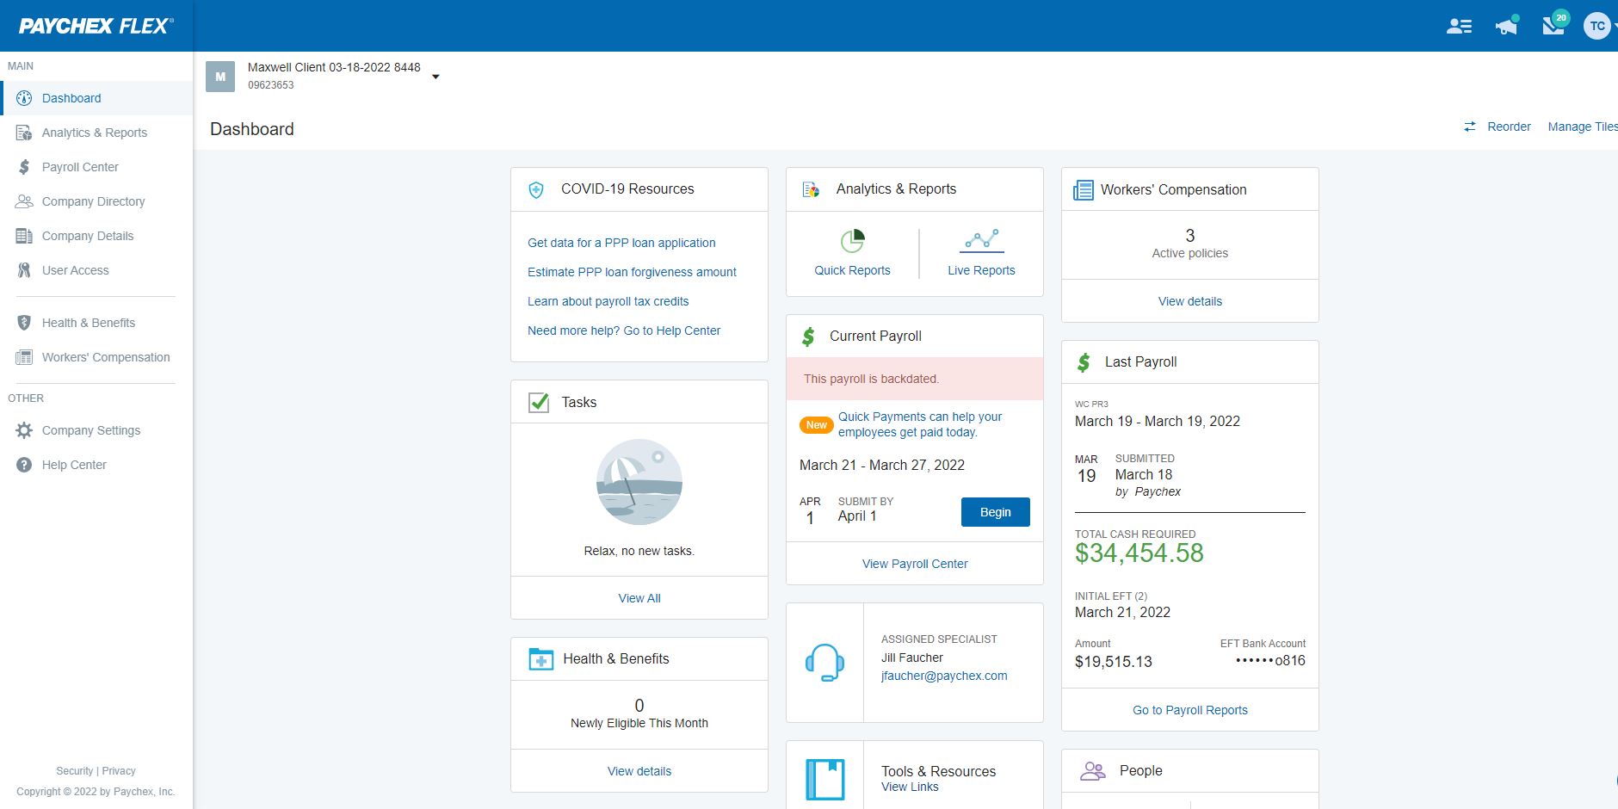1618x809 pixels.
Task: Click View Links under Tools & Resources
Action: (x=910, y=787)
